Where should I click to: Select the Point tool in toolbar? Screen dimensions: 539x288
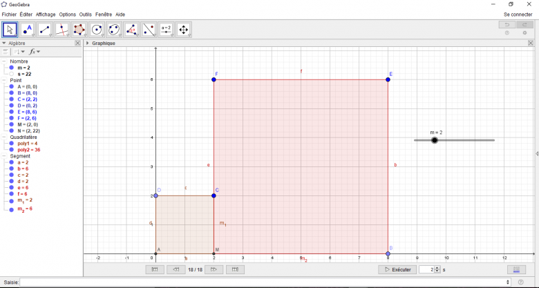[28, 30]
